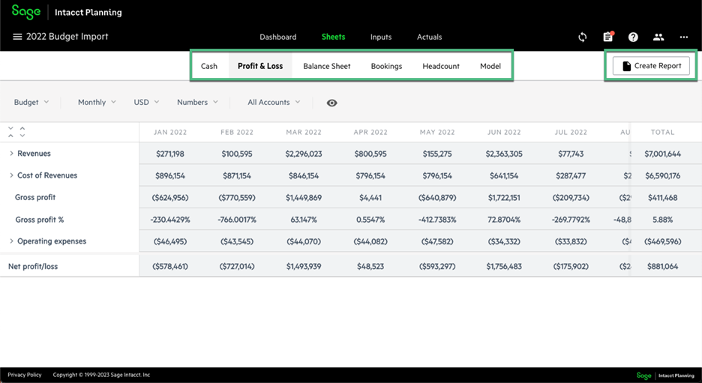Click the APR 2022 column header

(370, 133)
